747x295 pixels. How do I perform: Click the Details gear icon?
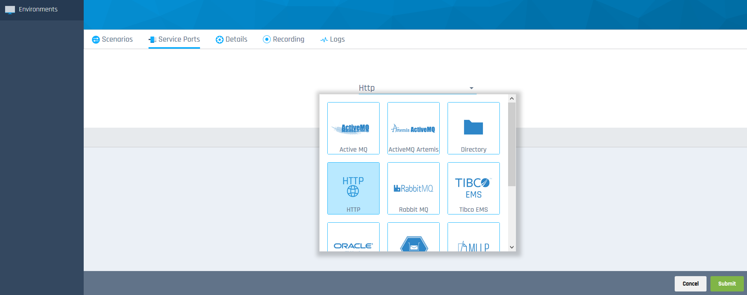pyautogui.click(x=220, y=40)
